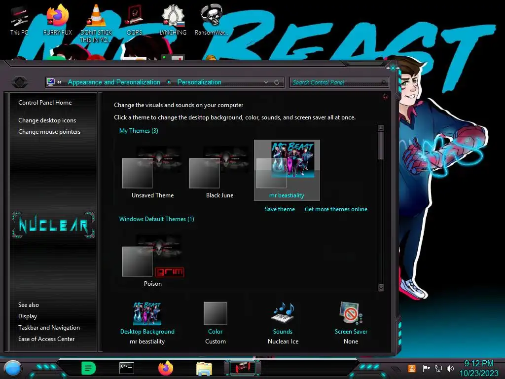Open RansomWar skull desktop icon
This screenshot has width=505, height=379.
pos(211,21)
